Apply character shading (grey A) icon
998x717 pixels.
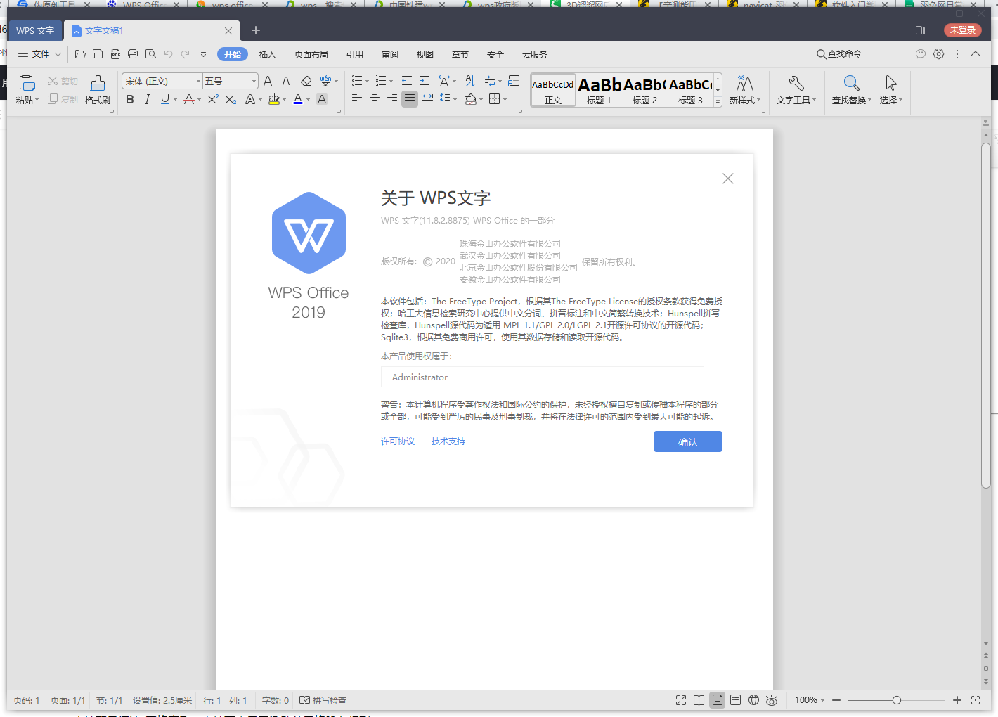(322, 100)
